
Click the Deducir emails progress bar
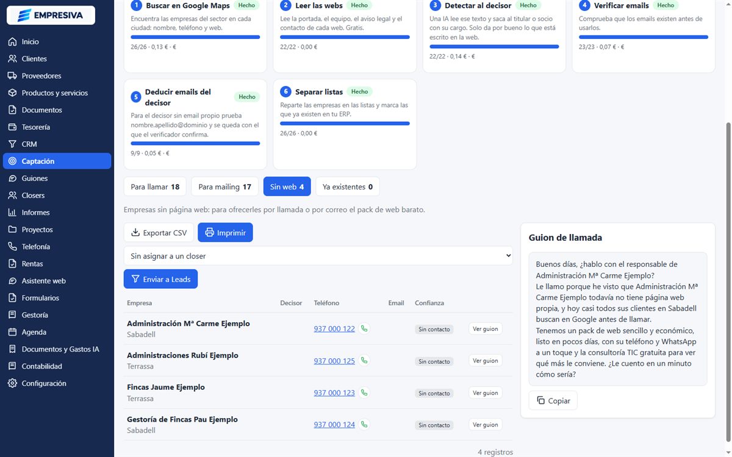(x=195, y=144)
